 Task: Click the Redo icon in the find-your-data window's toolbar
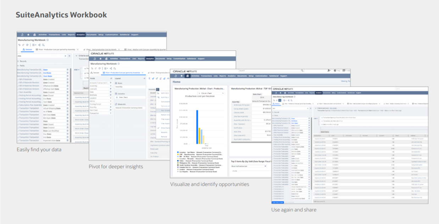click(23, 45)
